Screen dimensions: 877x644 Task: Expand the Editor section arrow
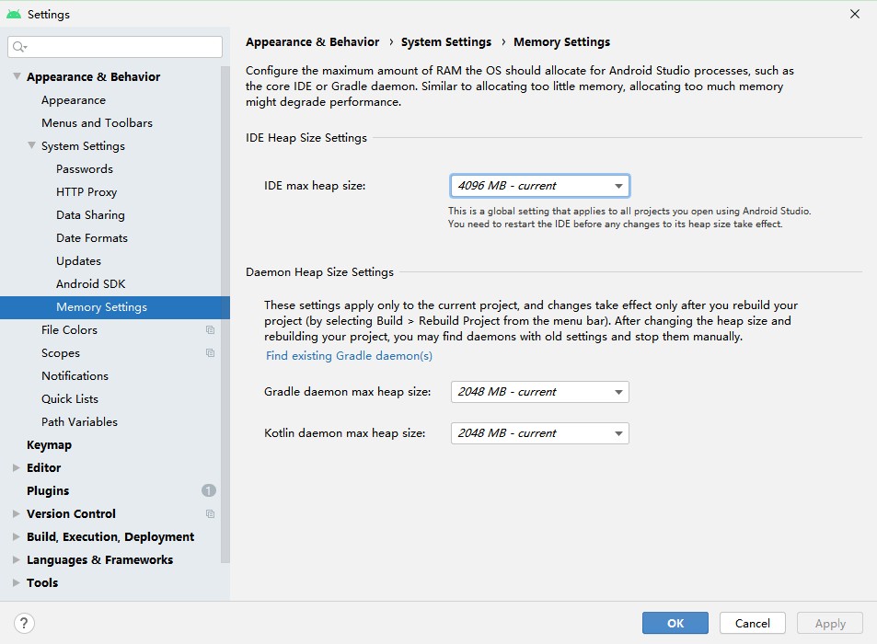point(17,468)
